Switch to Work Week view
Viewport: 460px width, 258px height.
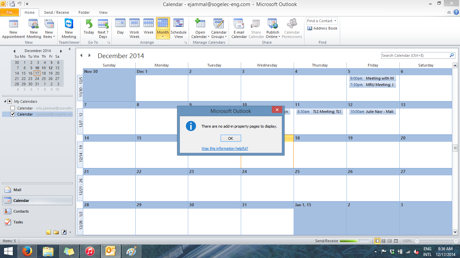coord(134,29)
